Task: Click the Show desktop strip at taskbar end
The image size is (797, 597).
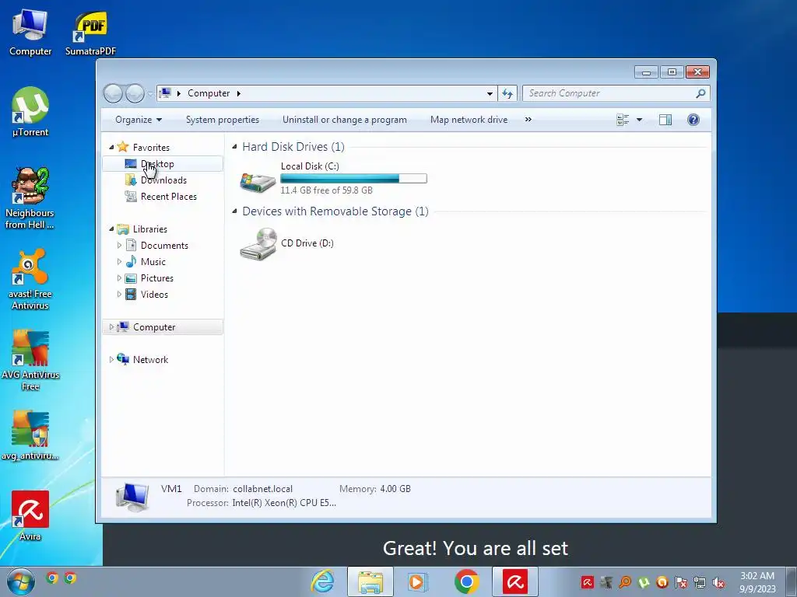Action: click(792, 581)
